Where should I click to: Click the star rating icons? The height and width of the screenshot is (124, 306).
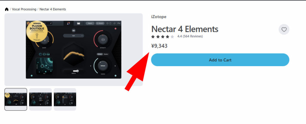coord(162,36)
